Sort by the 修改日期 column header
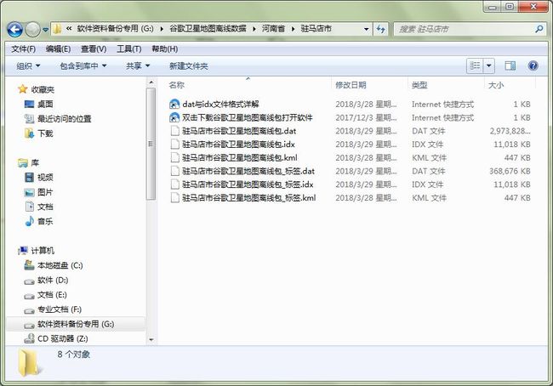553x386 pixels. point(351,85)
